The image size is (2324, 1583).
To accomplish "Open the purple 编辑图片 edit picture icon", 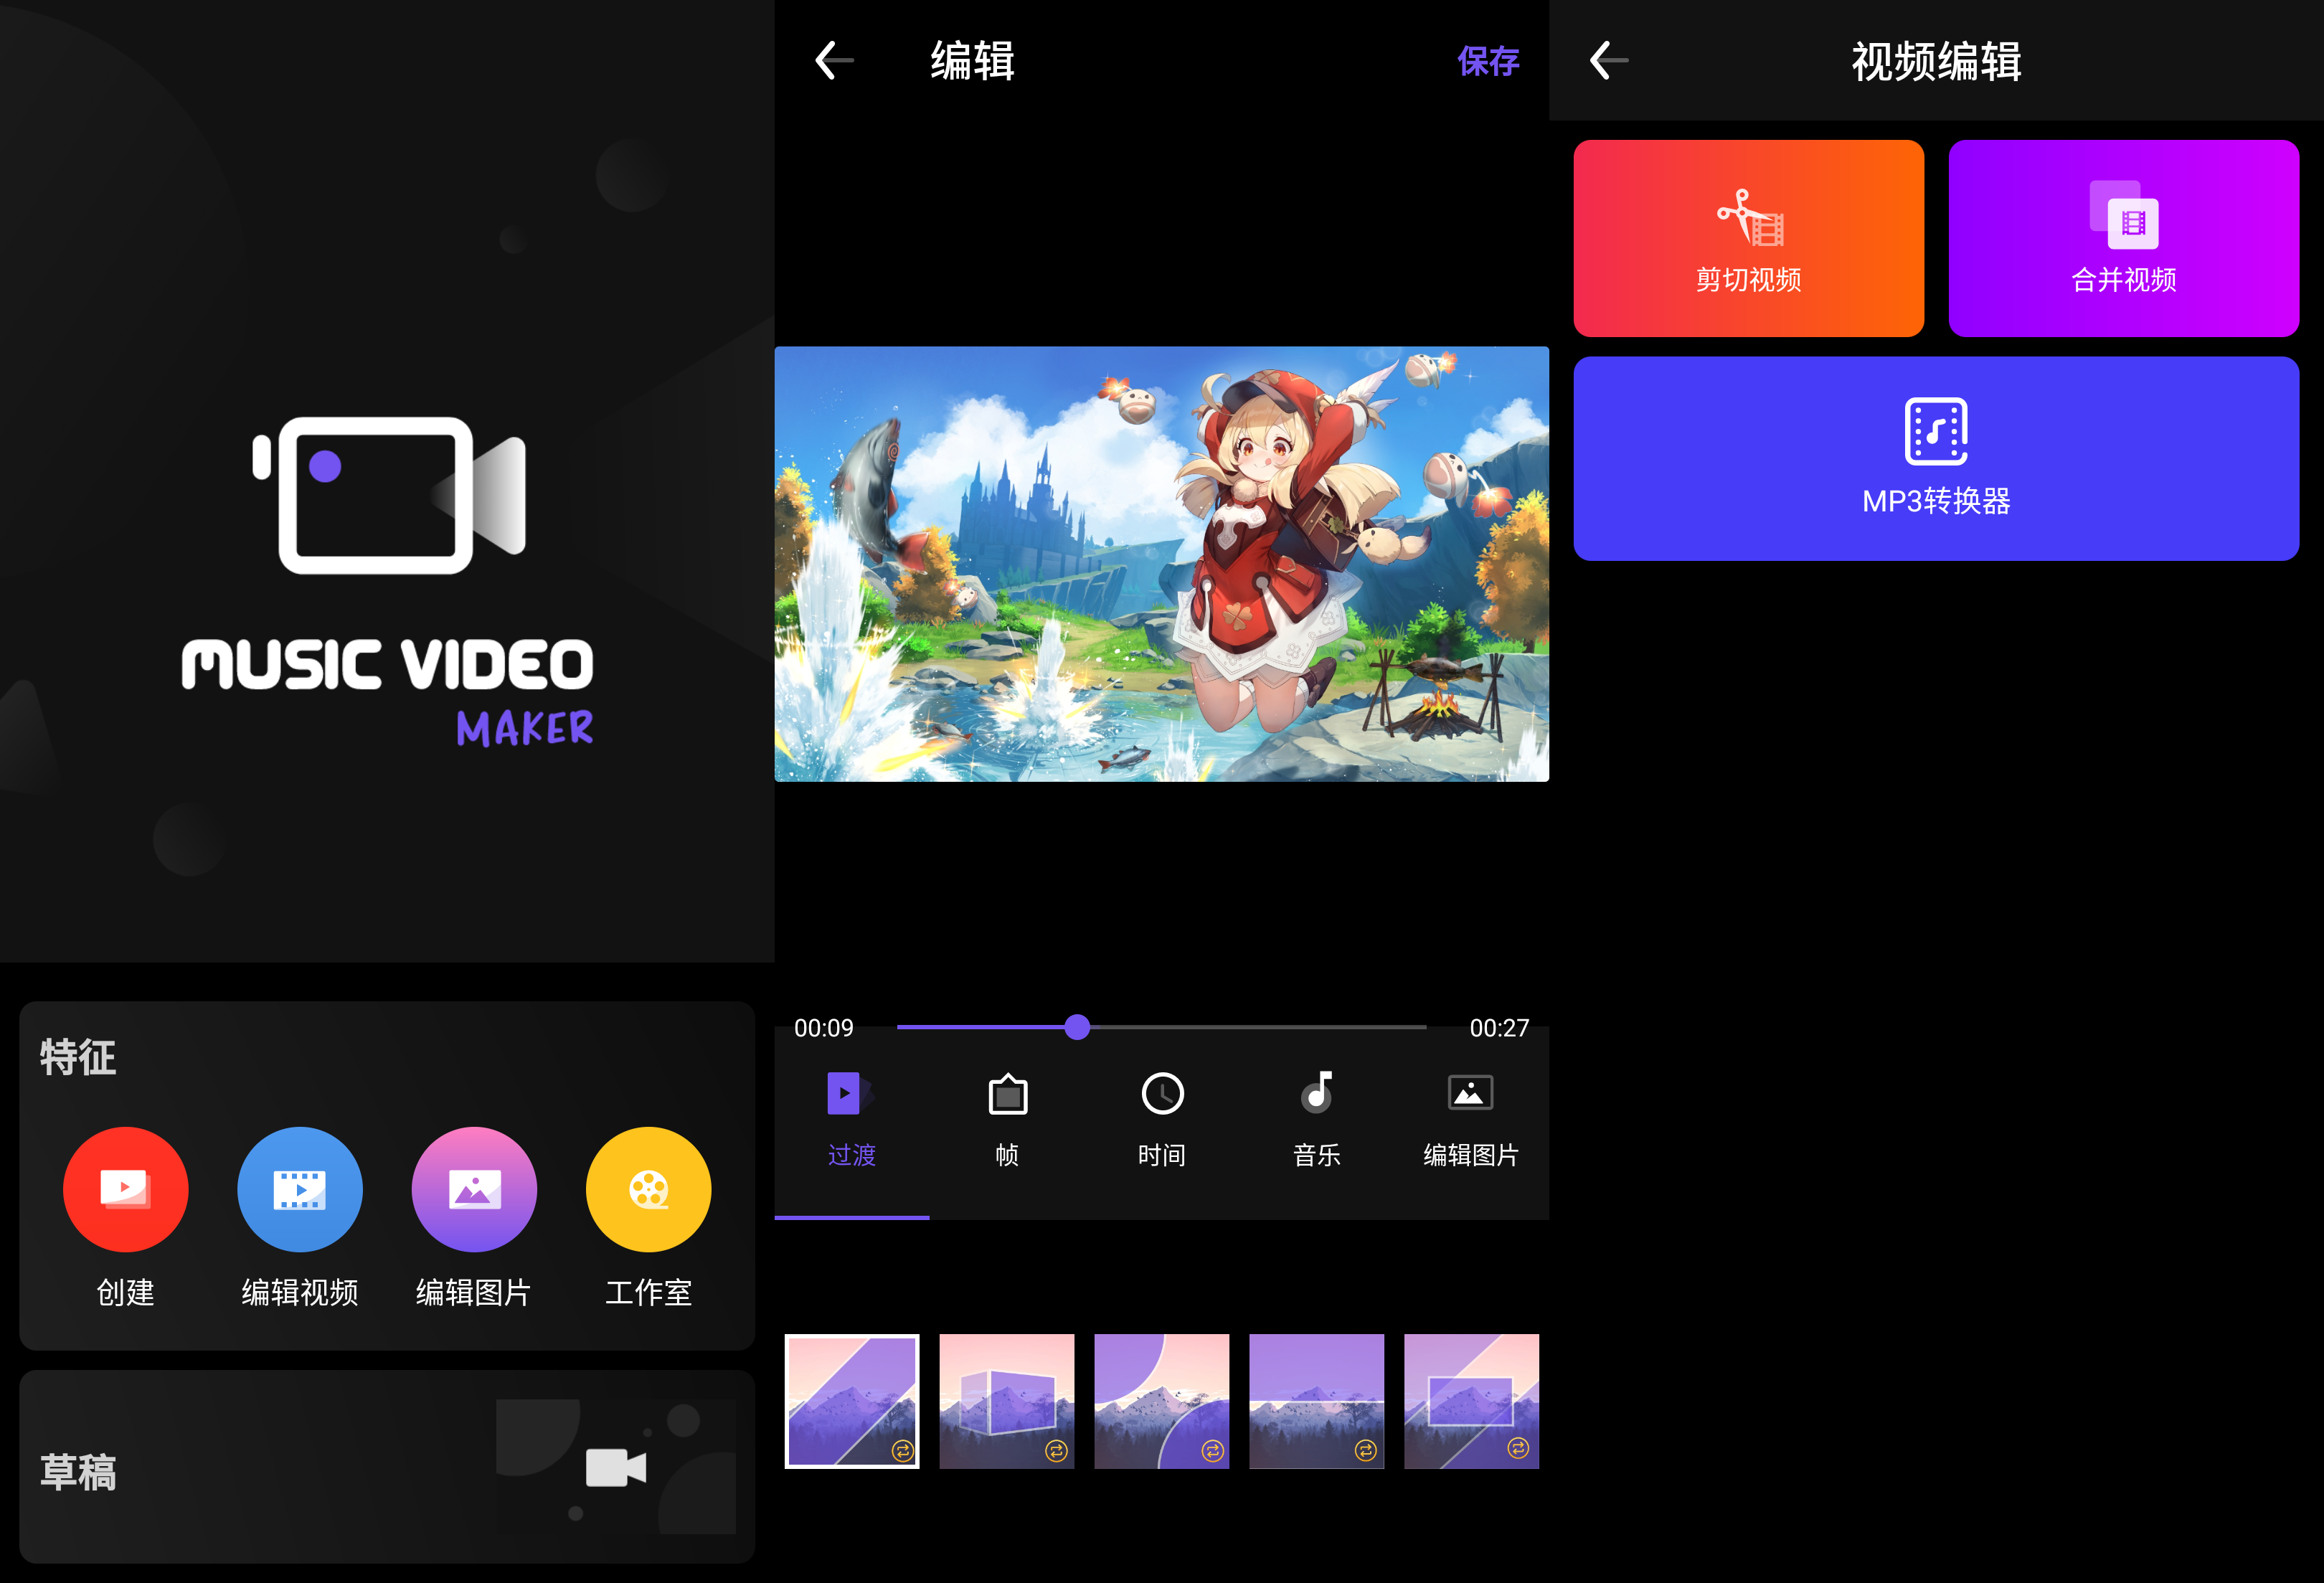I will point(474,1189).
